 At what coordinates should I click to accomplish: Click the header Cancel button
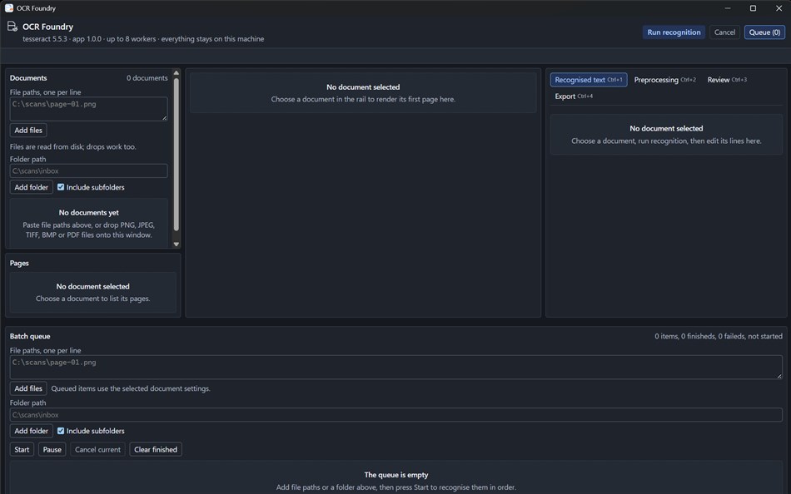click(x=724, y=32)
